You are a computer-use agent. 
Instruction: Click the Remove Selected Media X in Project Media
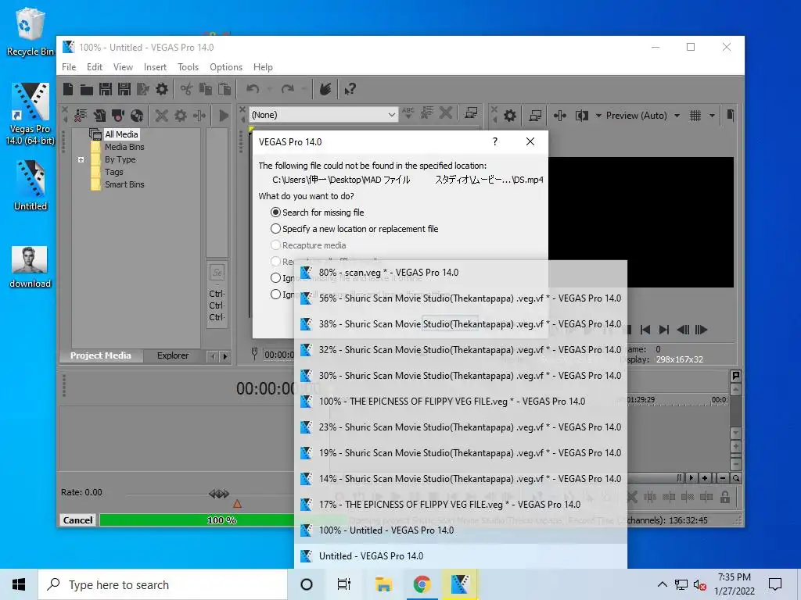[x=161, y=116]
